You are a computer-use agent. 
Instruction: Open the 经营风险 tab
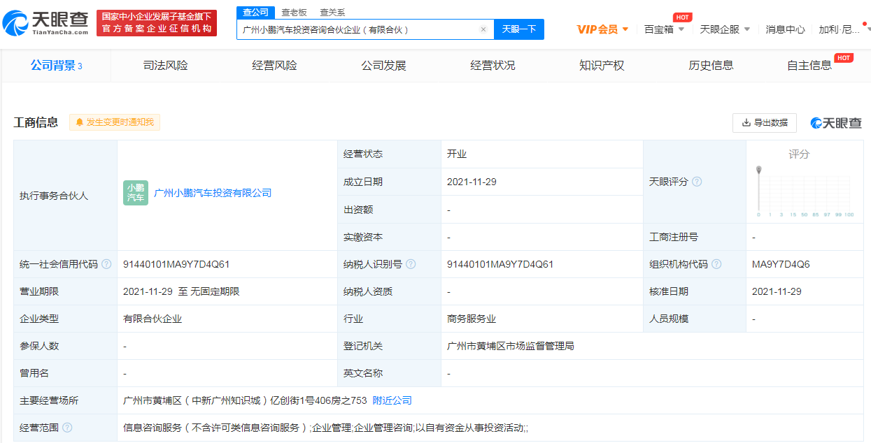[274, 66]
